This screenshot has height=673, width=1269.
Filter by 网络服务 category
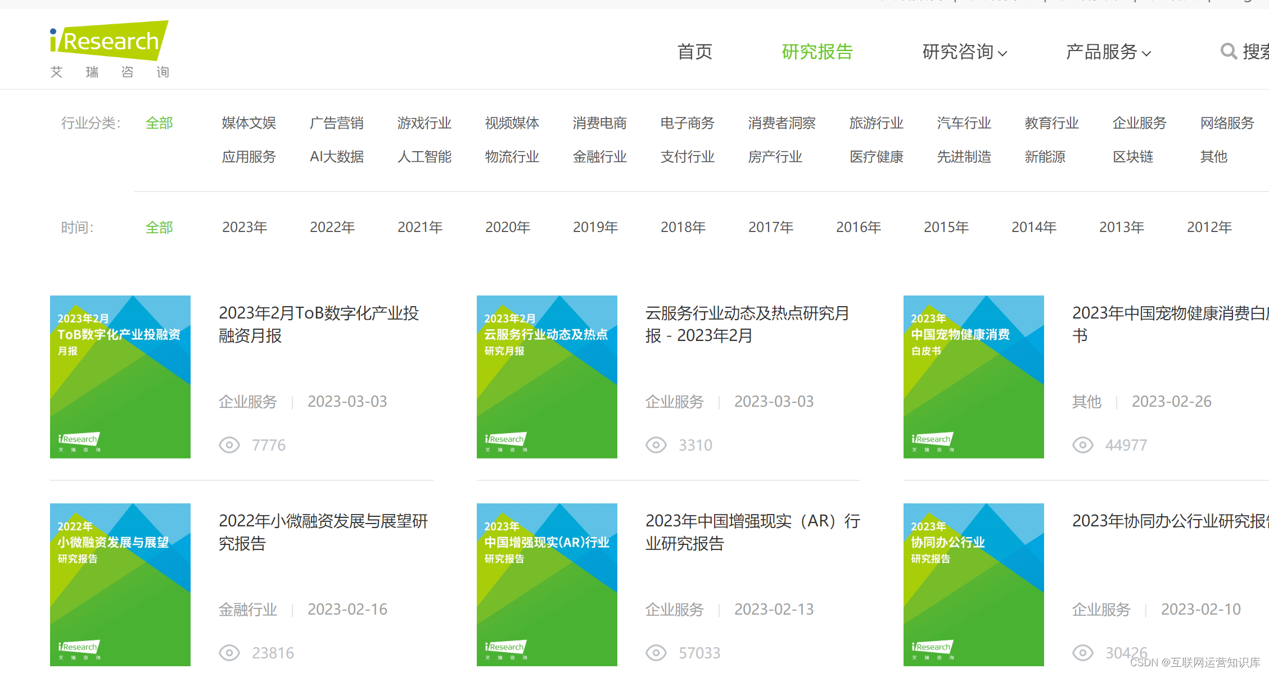1227,123
